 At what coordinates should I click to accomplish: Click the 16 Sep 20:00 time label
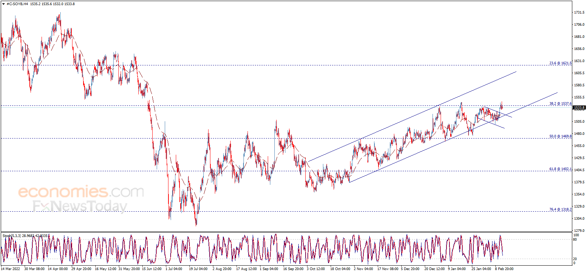[x=293, y=269]
